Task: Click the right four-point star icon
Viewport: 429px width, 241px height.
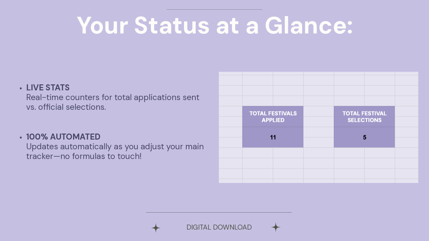Action: (275, 227)
